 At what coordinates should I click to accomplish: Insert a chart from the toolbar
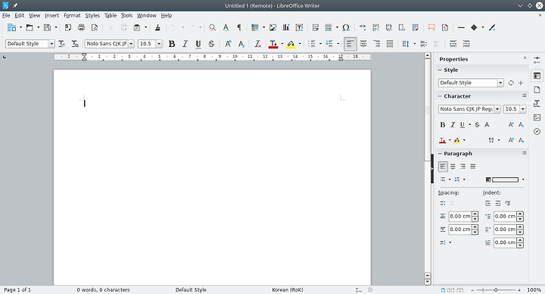click(x=286, y=27)
